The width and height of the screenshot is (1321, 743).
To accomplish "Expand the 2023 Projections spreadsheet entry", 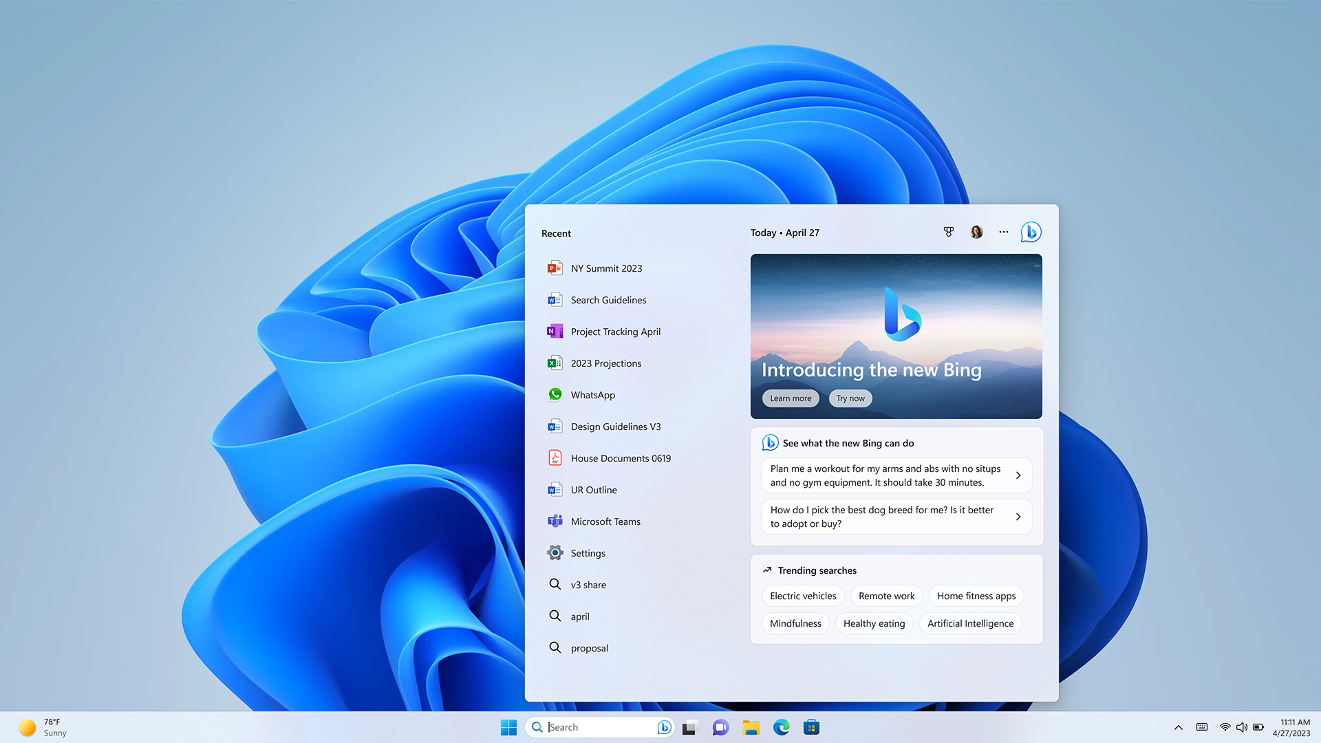I will pos(605,363).
